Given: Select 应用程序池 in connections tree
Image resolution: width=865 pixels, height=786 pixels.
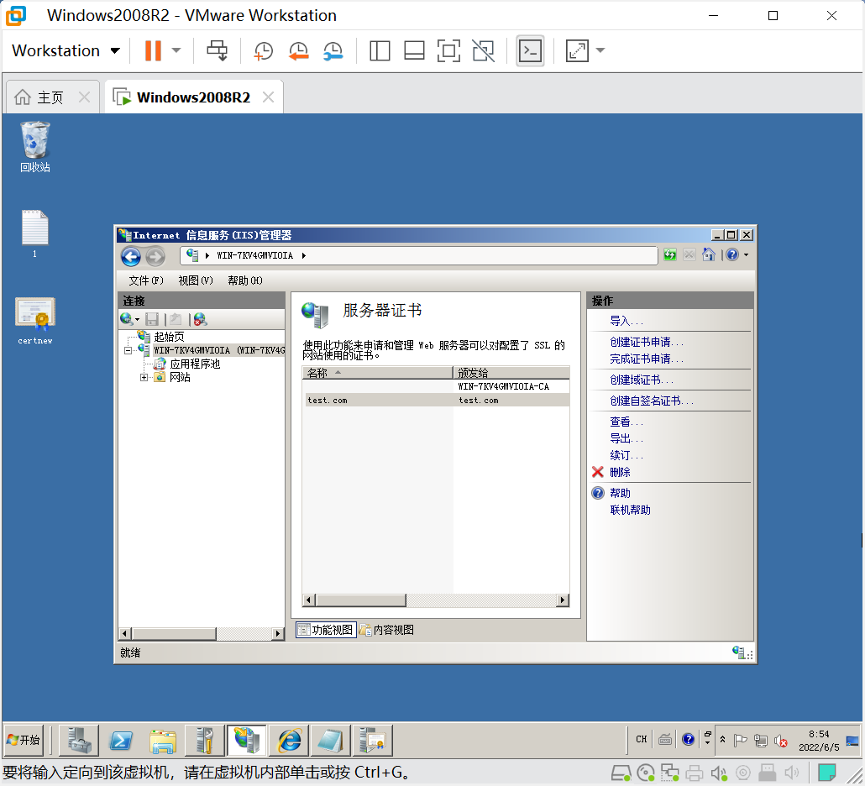Looking at the screenshot, I should (195, 364).
